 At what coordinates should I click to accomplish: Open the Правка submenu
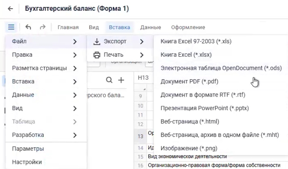46,55
